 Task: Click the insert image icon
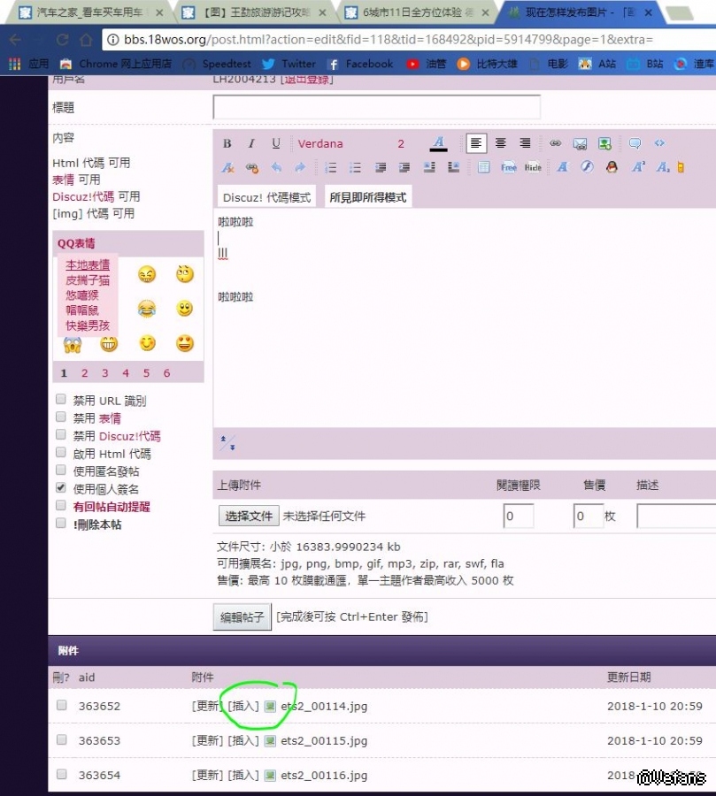(580, 143)
